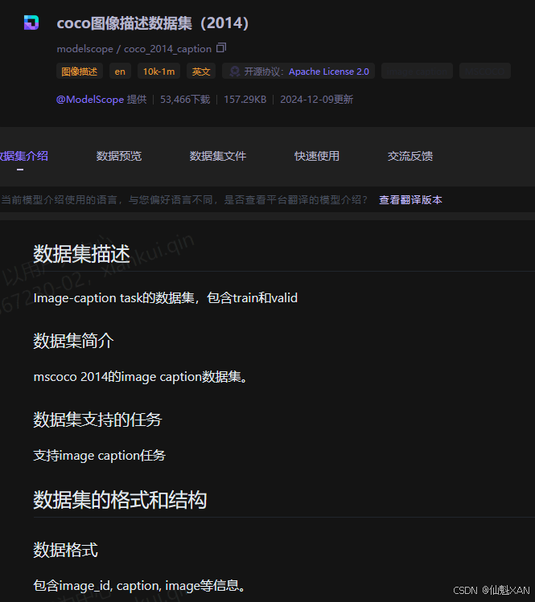Click the 查看翻译版本 link
Screen dimensions: 535x602
click(410, 199)
